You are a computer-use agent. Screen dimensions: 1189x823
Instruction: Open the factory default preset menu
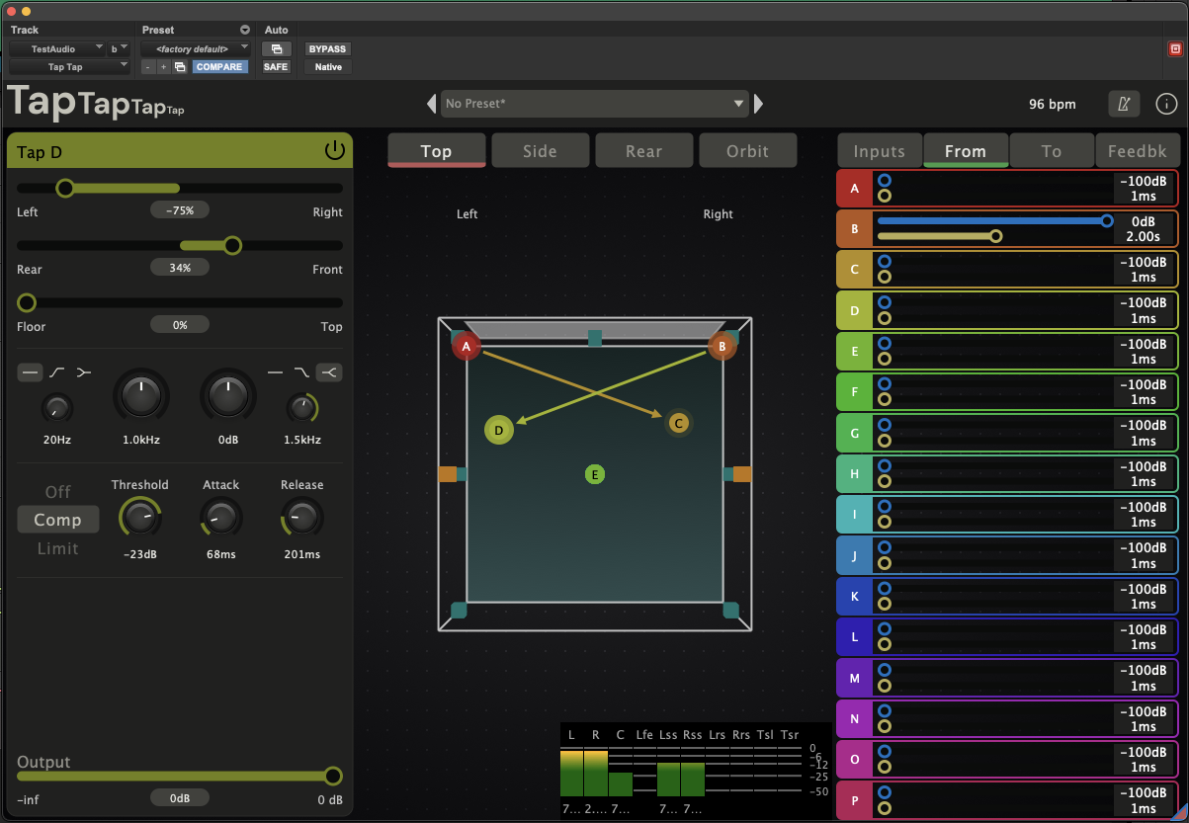click(196, 48)
